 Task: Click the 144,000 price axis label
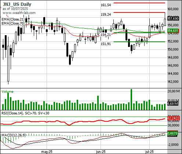coord(173,74)
